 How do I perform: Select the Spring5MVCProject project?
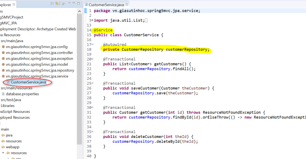12,17
